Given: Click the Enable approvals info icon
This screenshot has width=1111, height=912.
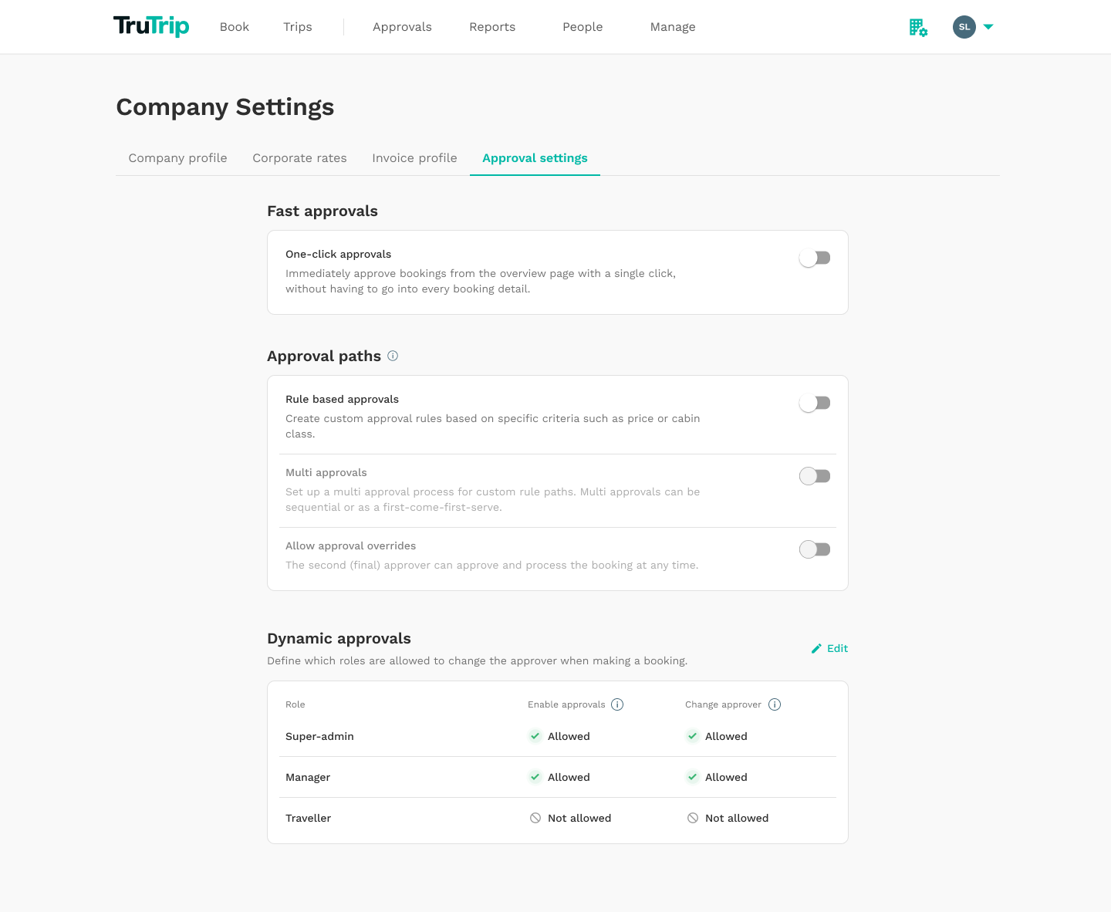Looking at the screenshot, I should point(617,704).
